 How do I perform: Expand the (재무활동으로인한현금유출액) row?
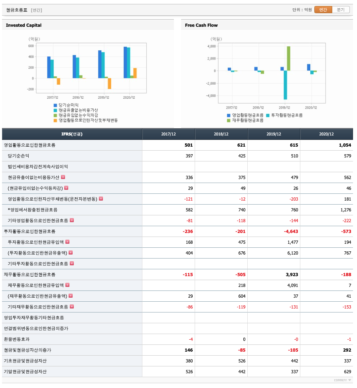[71, 296]
